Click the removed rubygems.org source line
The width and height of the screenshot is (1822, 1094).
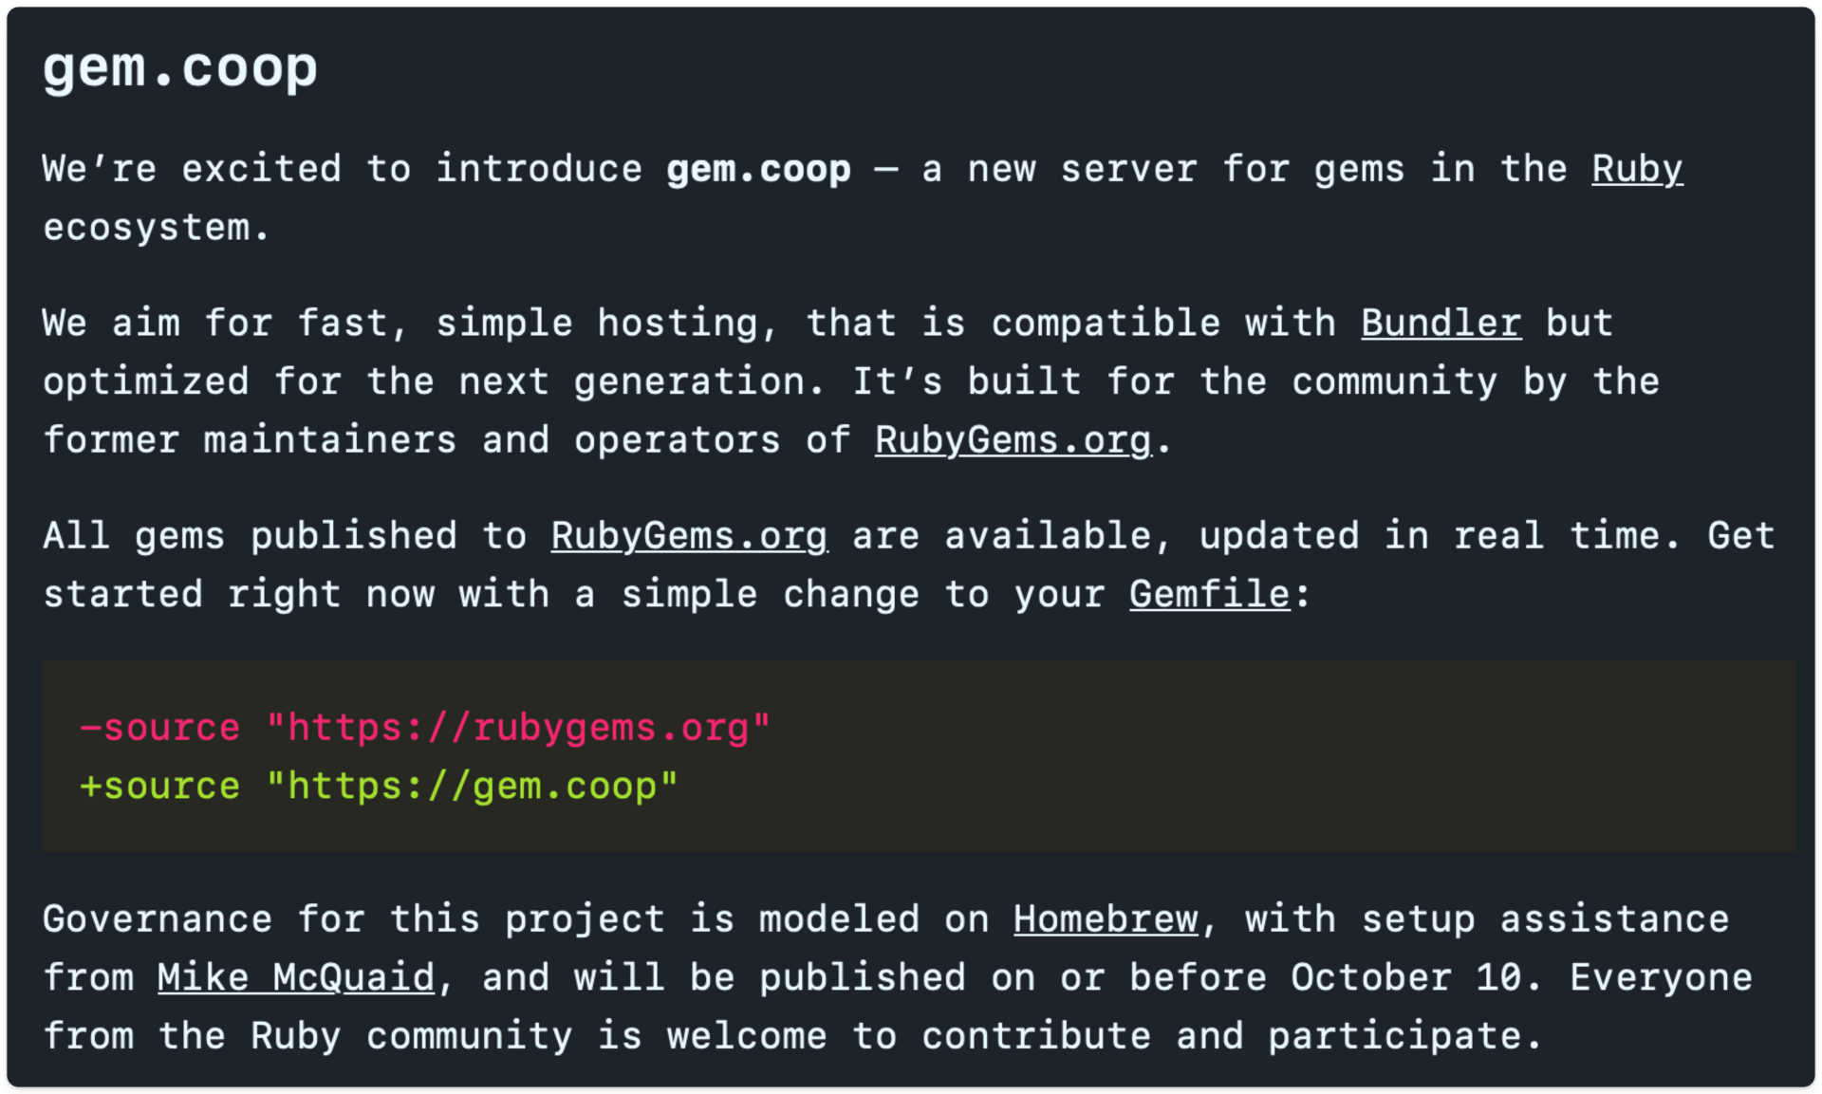coord(424,729)
